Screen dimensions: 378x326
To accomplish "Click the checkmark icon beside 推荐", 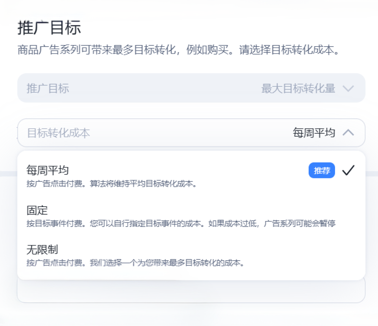I will 348,170.
